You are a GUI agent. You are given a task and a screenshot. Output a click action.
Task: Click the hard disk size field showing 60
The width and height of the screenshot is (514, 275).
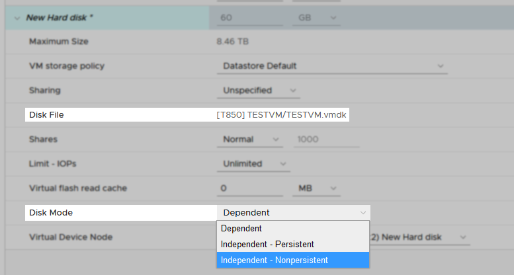tap(250, 18)
